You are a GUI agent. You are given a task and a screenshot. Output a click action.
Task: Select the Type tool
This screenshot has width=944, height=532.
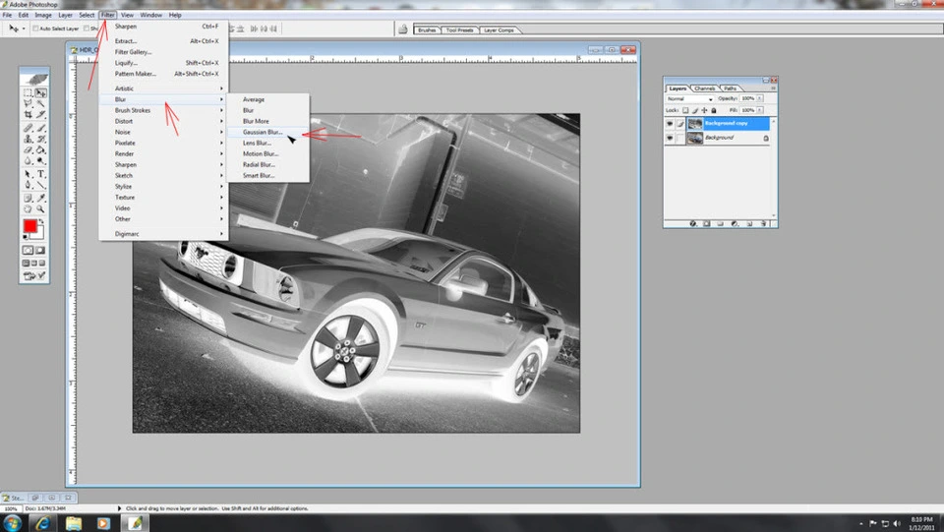[40, 173]
